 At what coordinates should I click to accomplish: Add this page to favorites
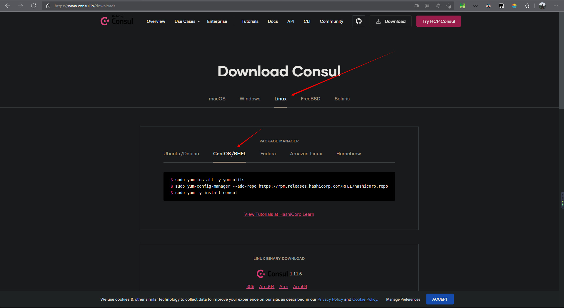click(448, 6)
